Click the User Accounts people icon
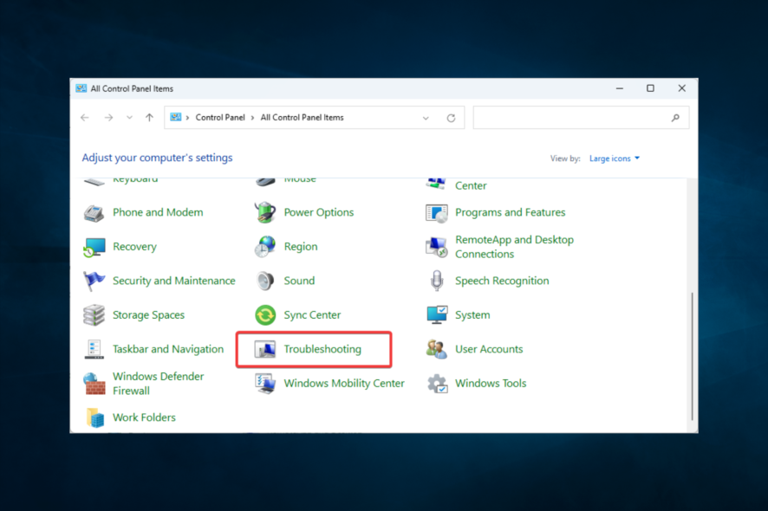Viewport: 768px width, 511px height. point(436,350)
